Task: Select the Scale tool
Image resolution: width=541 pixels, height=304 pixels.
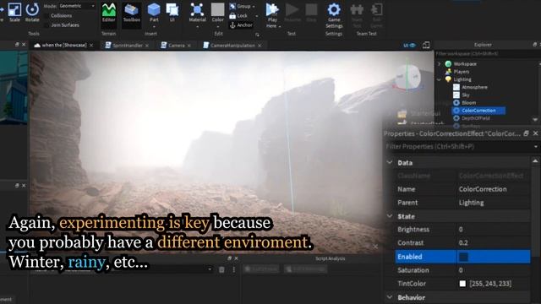Action: [14, 12]
